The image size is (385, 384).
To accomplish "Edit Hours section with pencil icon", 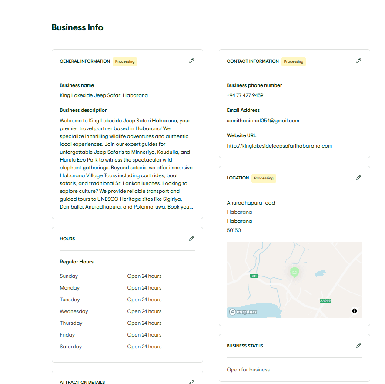I will (x=191, y=238).
